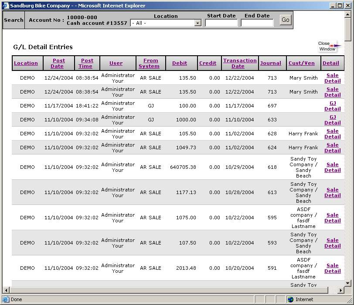This screenshot has width=354, height=305.
Task: Sort by the Cust/Ven column header
Action: 301,64
